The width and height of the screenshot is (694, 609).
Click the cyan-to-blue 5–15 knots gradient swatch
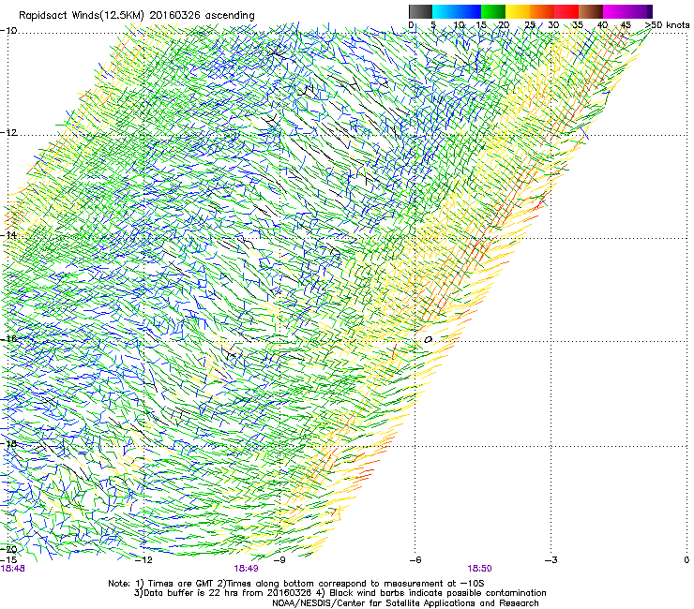coord(457,11)
